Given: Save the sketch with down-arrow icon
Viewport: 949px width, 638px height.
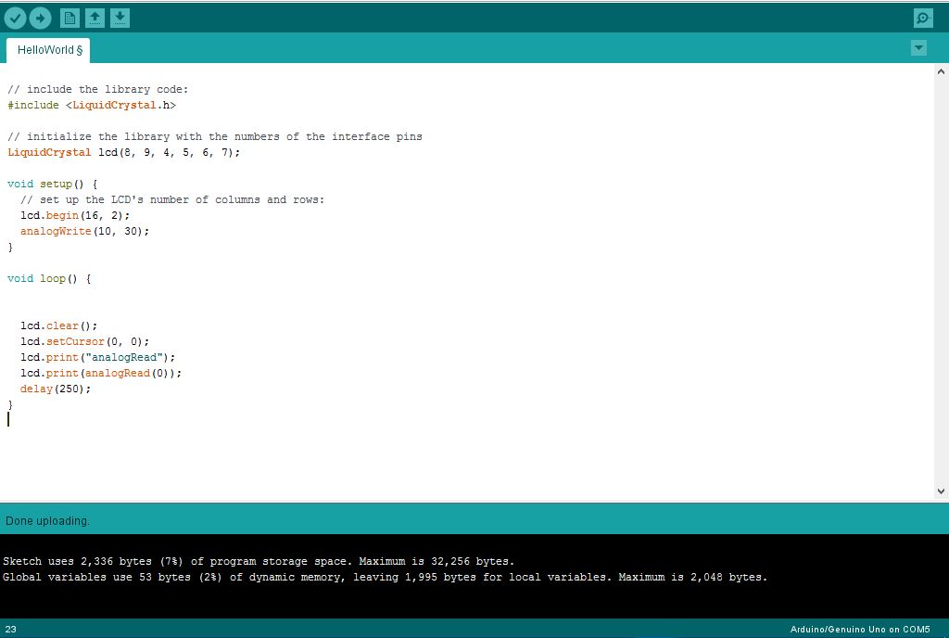Looking at the screenshot, I should 120,18.
